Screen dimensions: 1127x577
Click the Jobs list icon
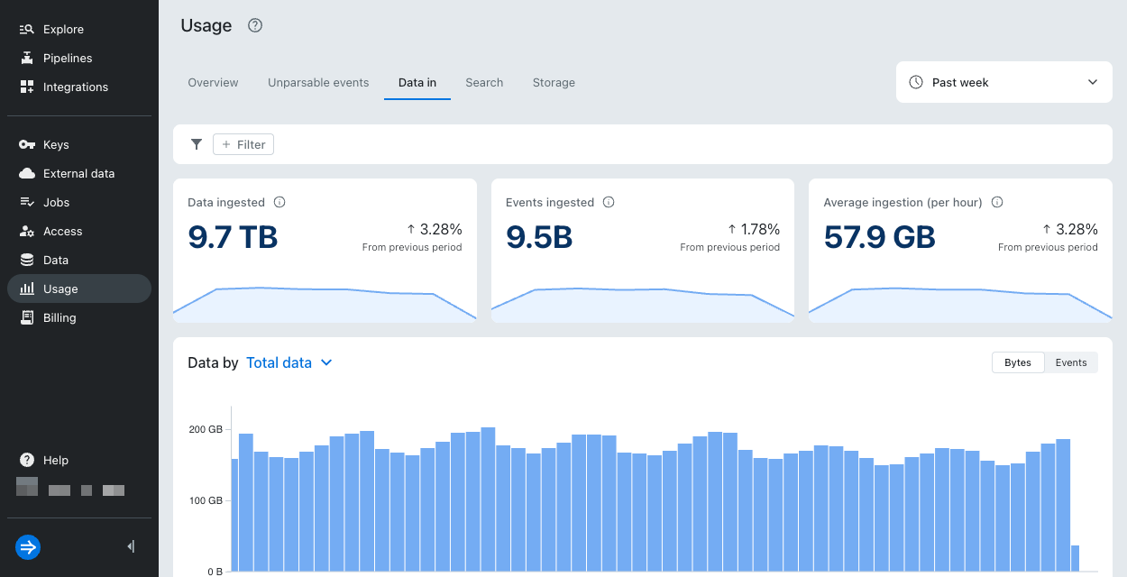[x=27, y=202]
